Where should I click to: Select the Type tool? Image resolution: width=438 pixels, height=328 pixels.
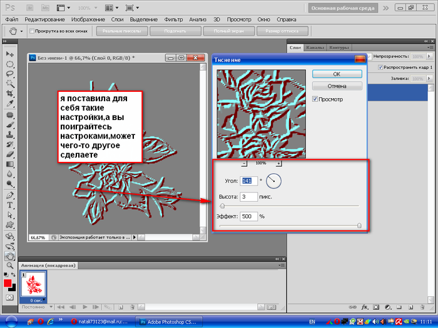[x=10, y=205]
